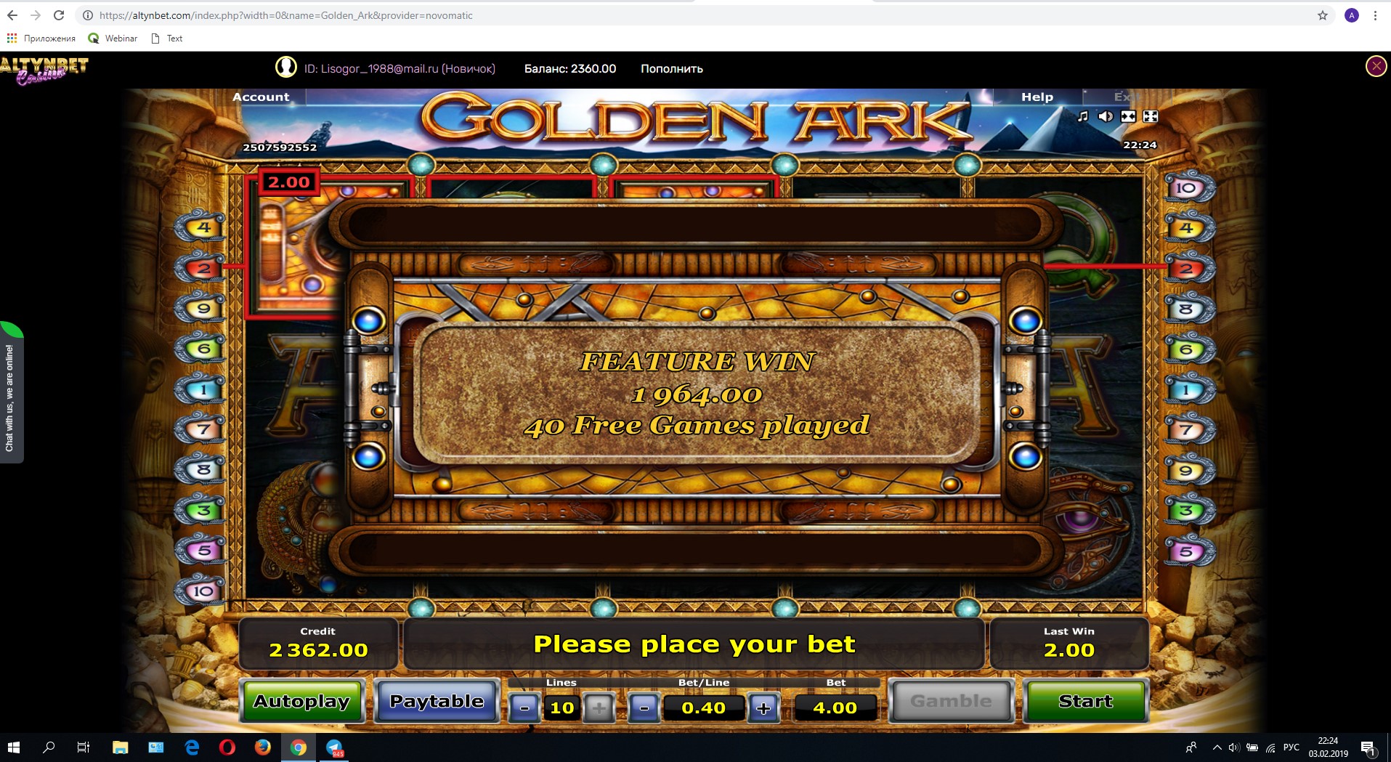Click the total Bet value 4.00
Image resolution: width=1391 pixels, height=762 pixels.
tap(835, 708)
